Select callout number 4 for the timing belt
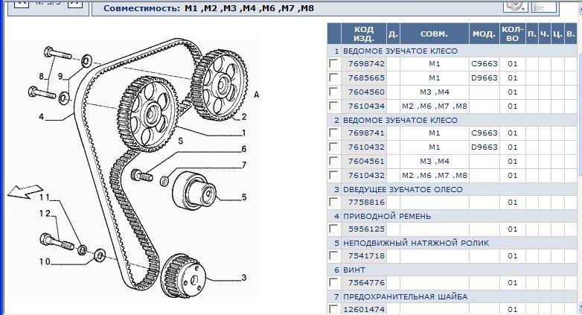582x315 pixels. (42, 117)
